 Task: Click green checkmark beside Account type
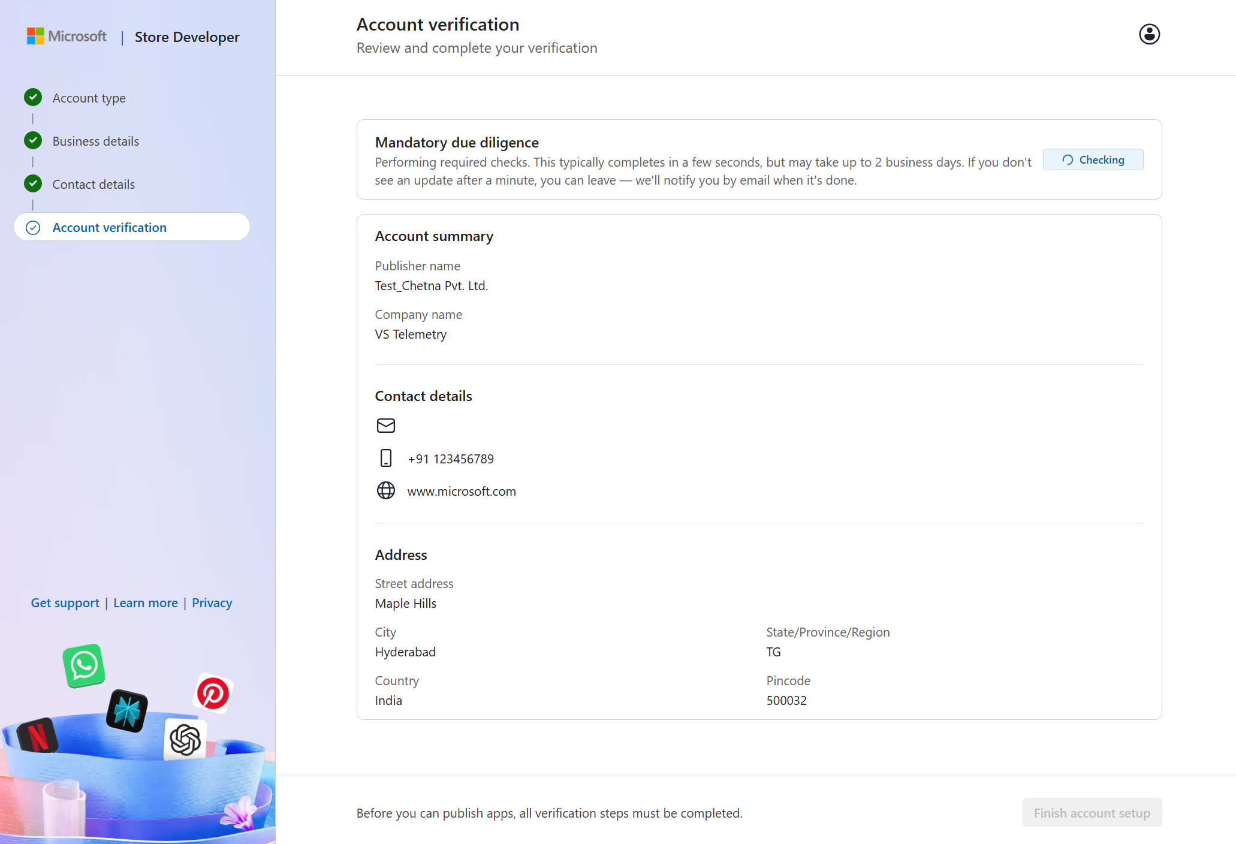coord(33,97)
